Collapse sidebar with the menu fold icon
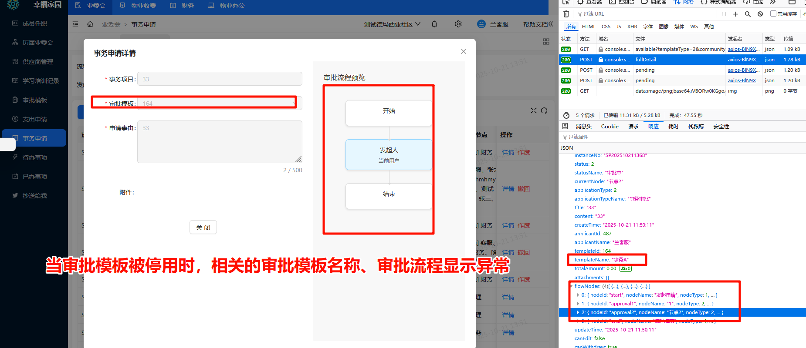806x348 pixels. (75, 24)
